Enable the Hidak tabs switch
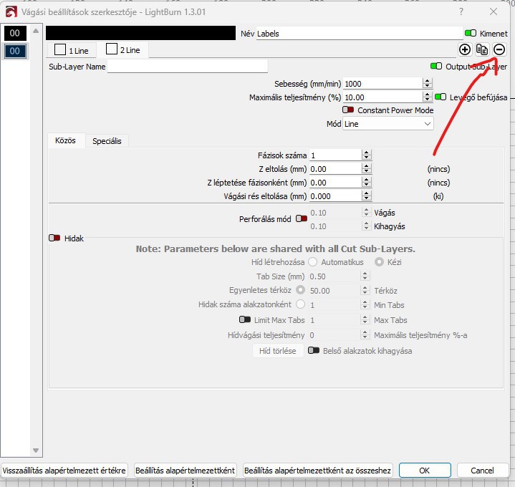Viewport: 515px width, 487px height. click(54, 238)
